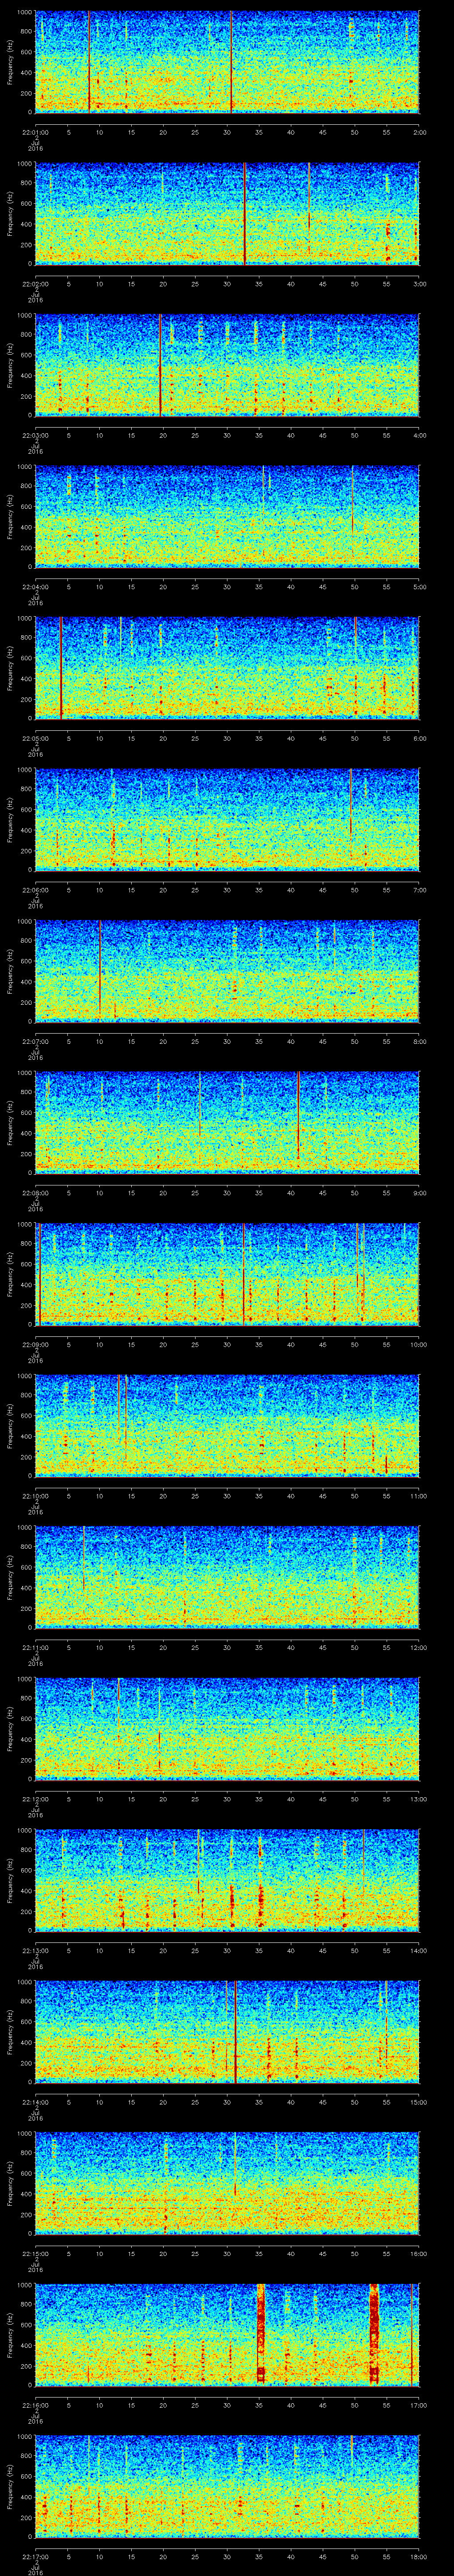This screenshot has width=454, height=2576.
Task: Click the spectrogram panel starting at 22:02:00
Action: [227, 213]
